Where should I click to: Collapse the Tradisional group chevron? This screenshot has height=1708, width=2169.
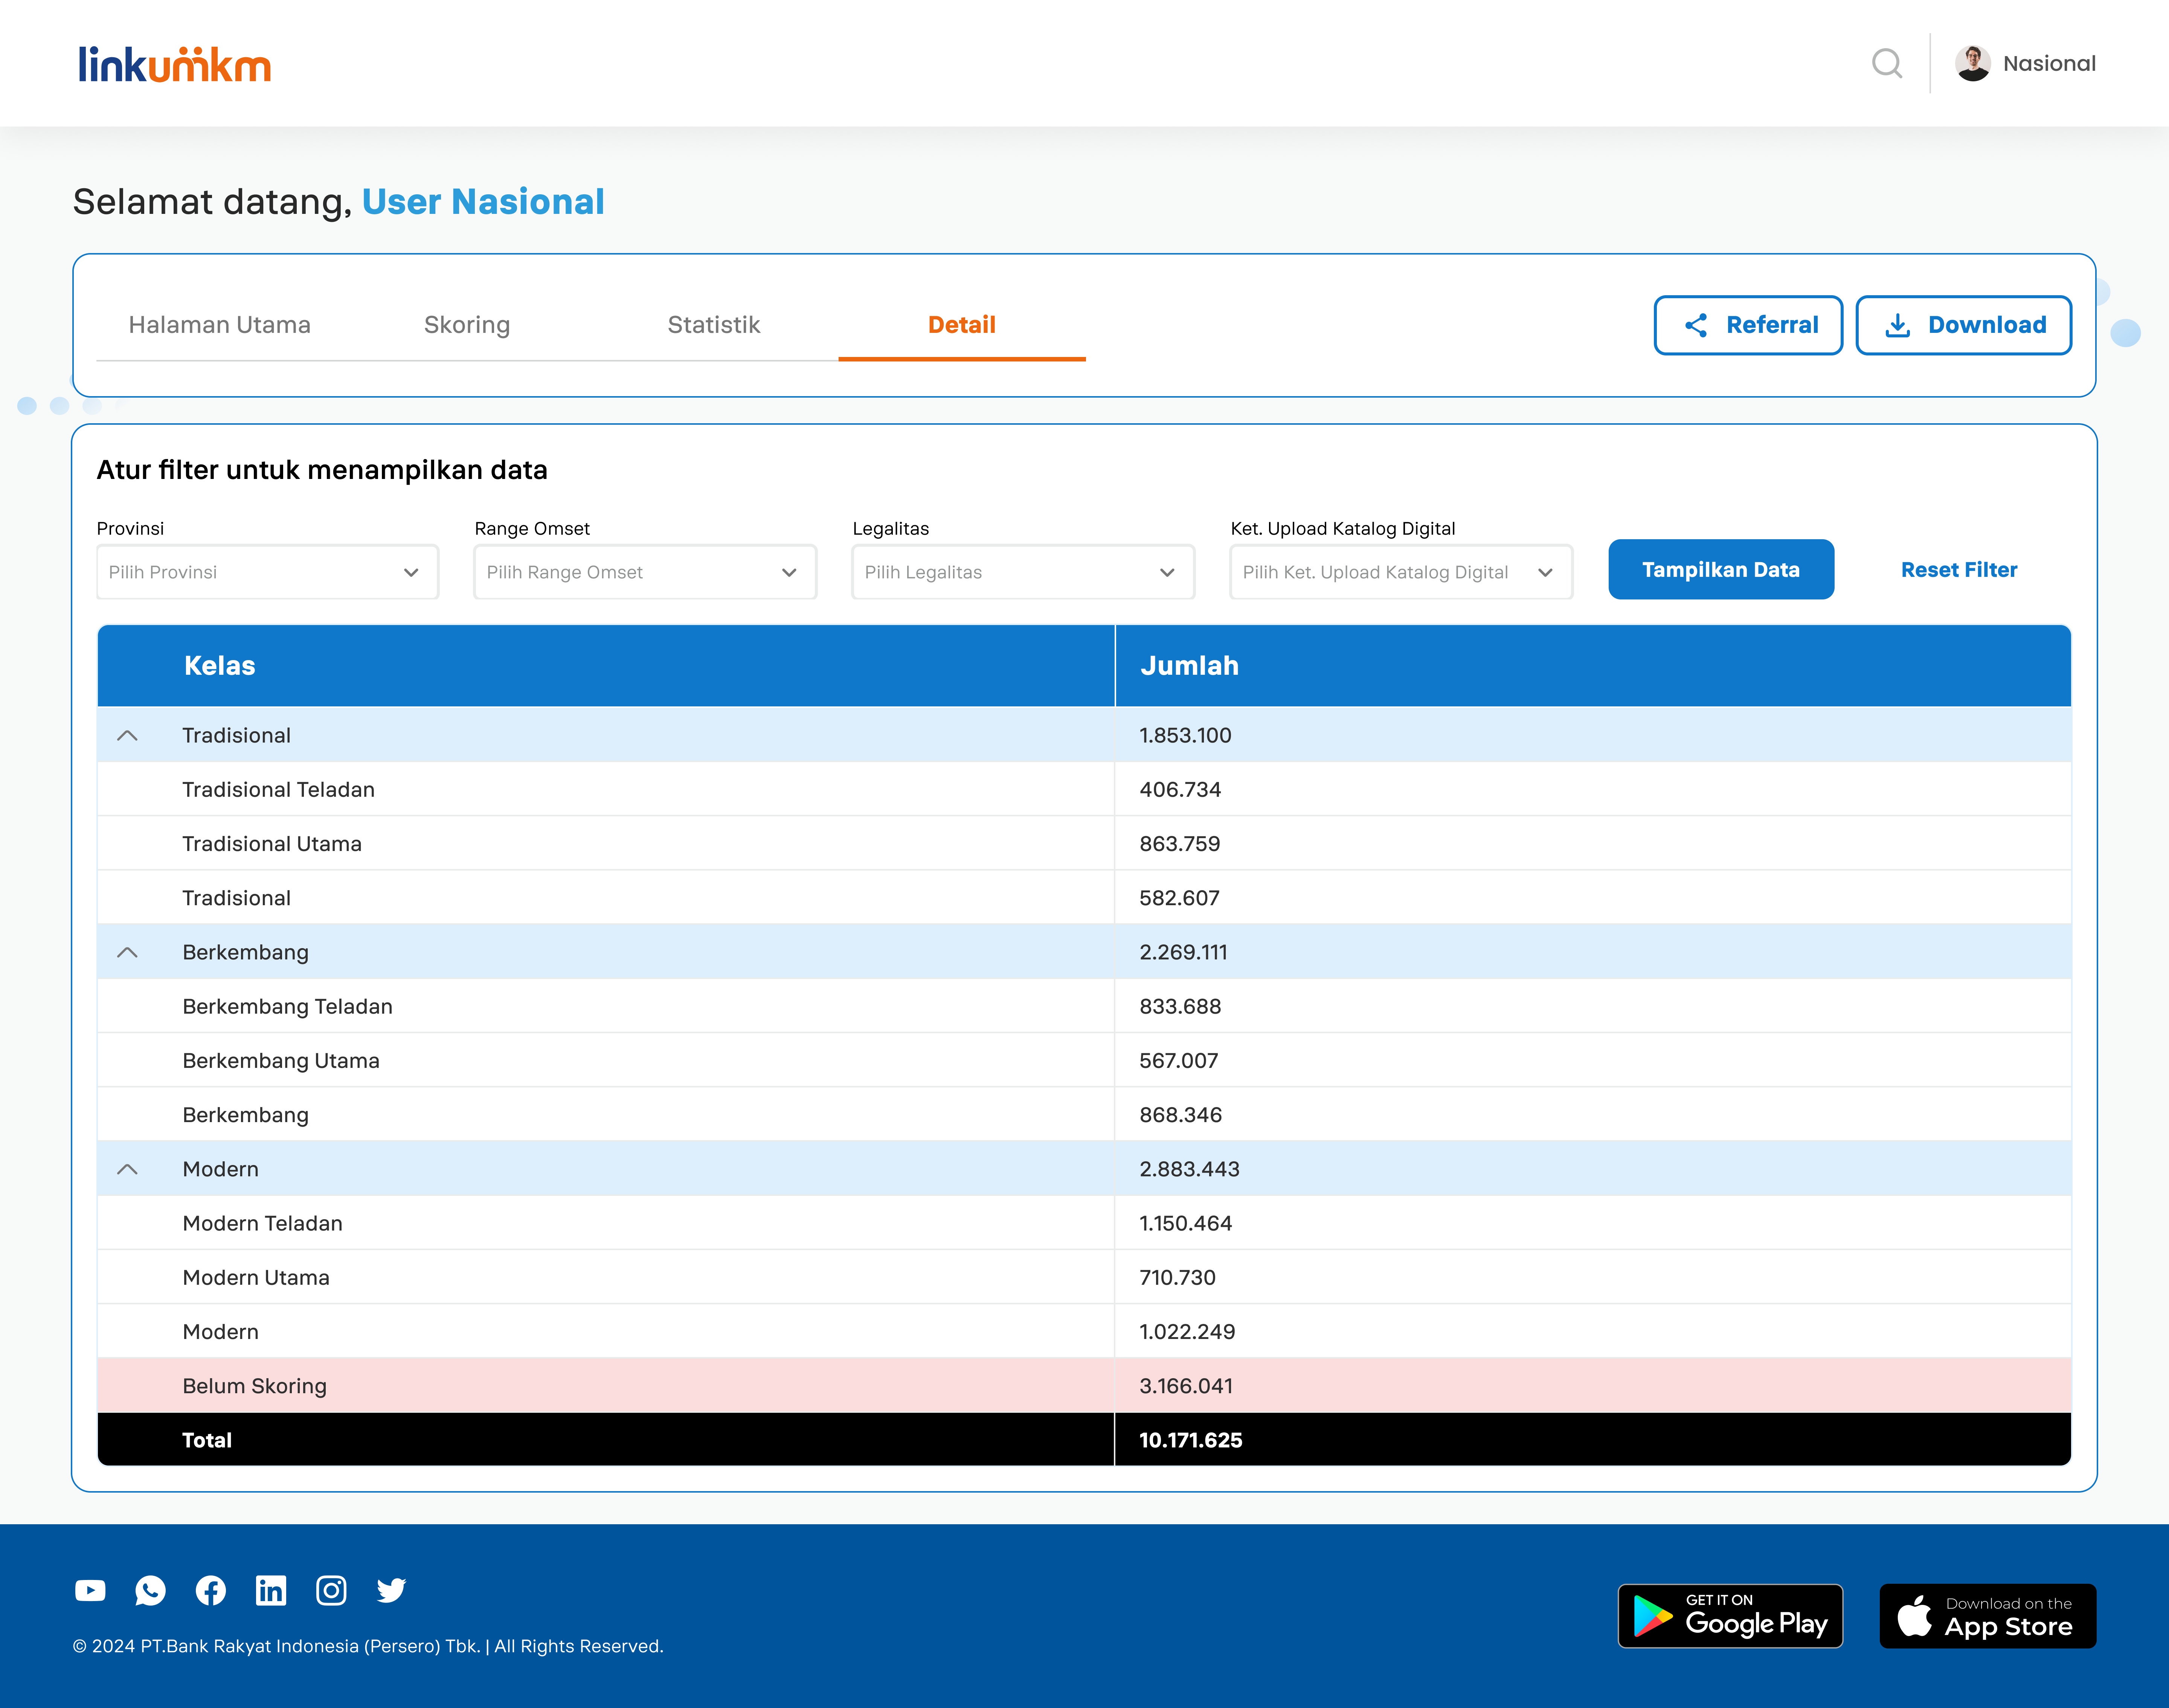click(x=127, y=735)
